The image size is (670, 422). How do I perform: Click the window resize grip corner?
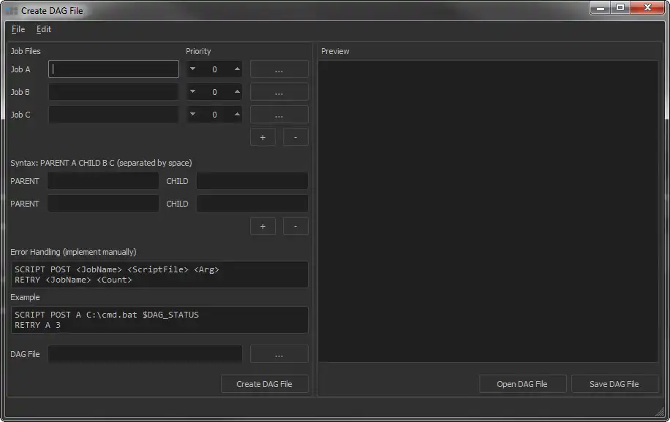pos(660,412)
